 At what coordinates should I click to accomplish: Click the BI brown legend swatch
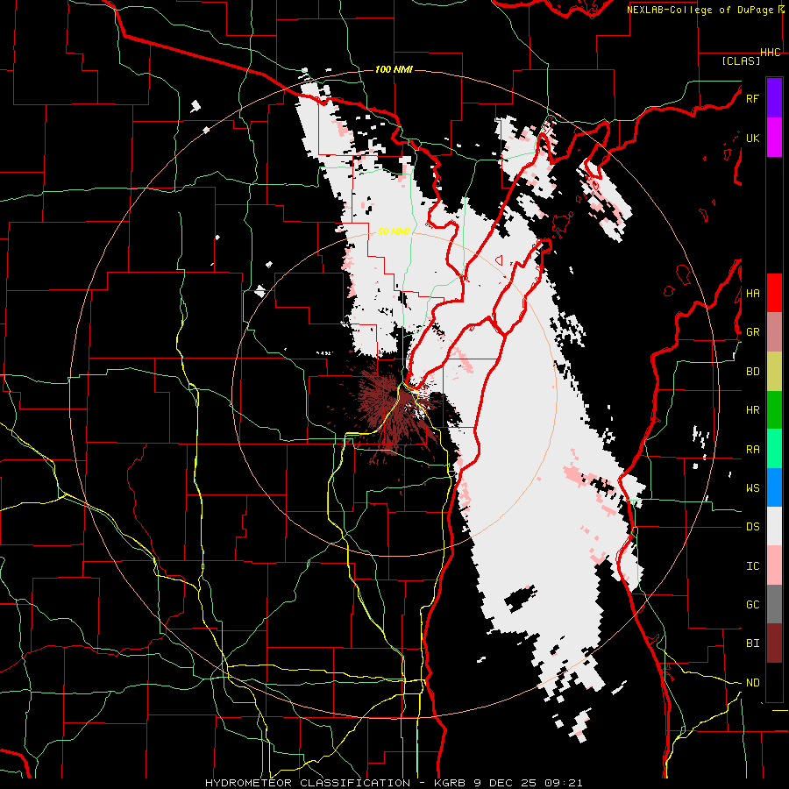coord(774,643)
